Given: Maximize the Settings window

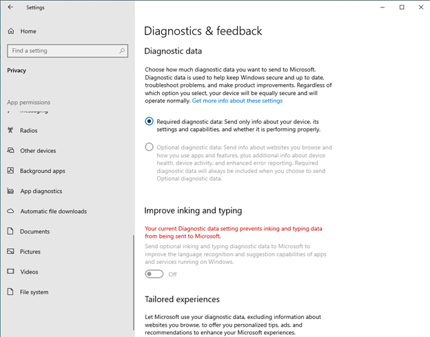Looking at the screenshot, I should click(402, 8).
